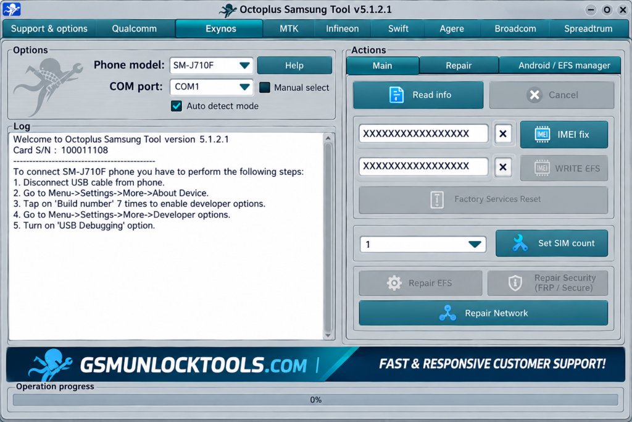Image resolution: width=632 pixels, height=422 pixels.
Task: Click the IMEI fix button
Action: [564, 134]
